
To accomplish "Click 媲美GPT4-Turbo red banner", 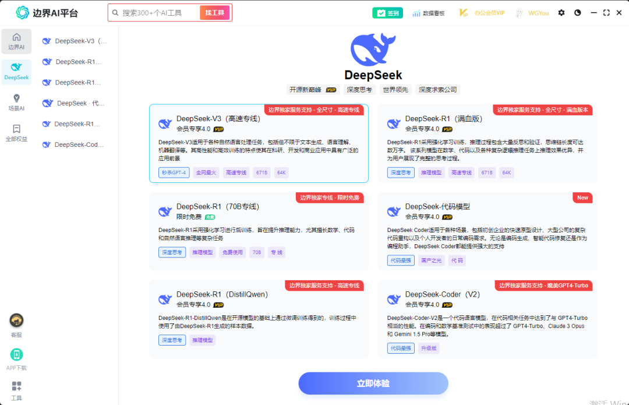I will 543,286.
